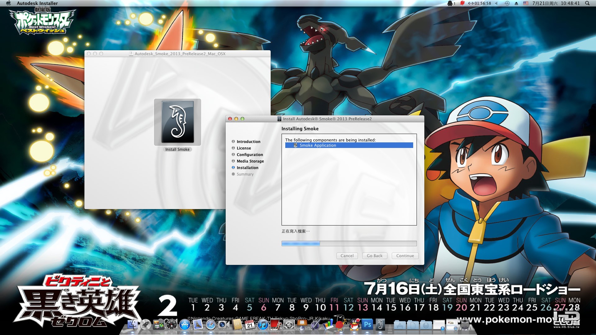The width and height of the screenshot is (596, 335).
Task: Minimize the Install Autodesk Smoke window
Action: 236,119
